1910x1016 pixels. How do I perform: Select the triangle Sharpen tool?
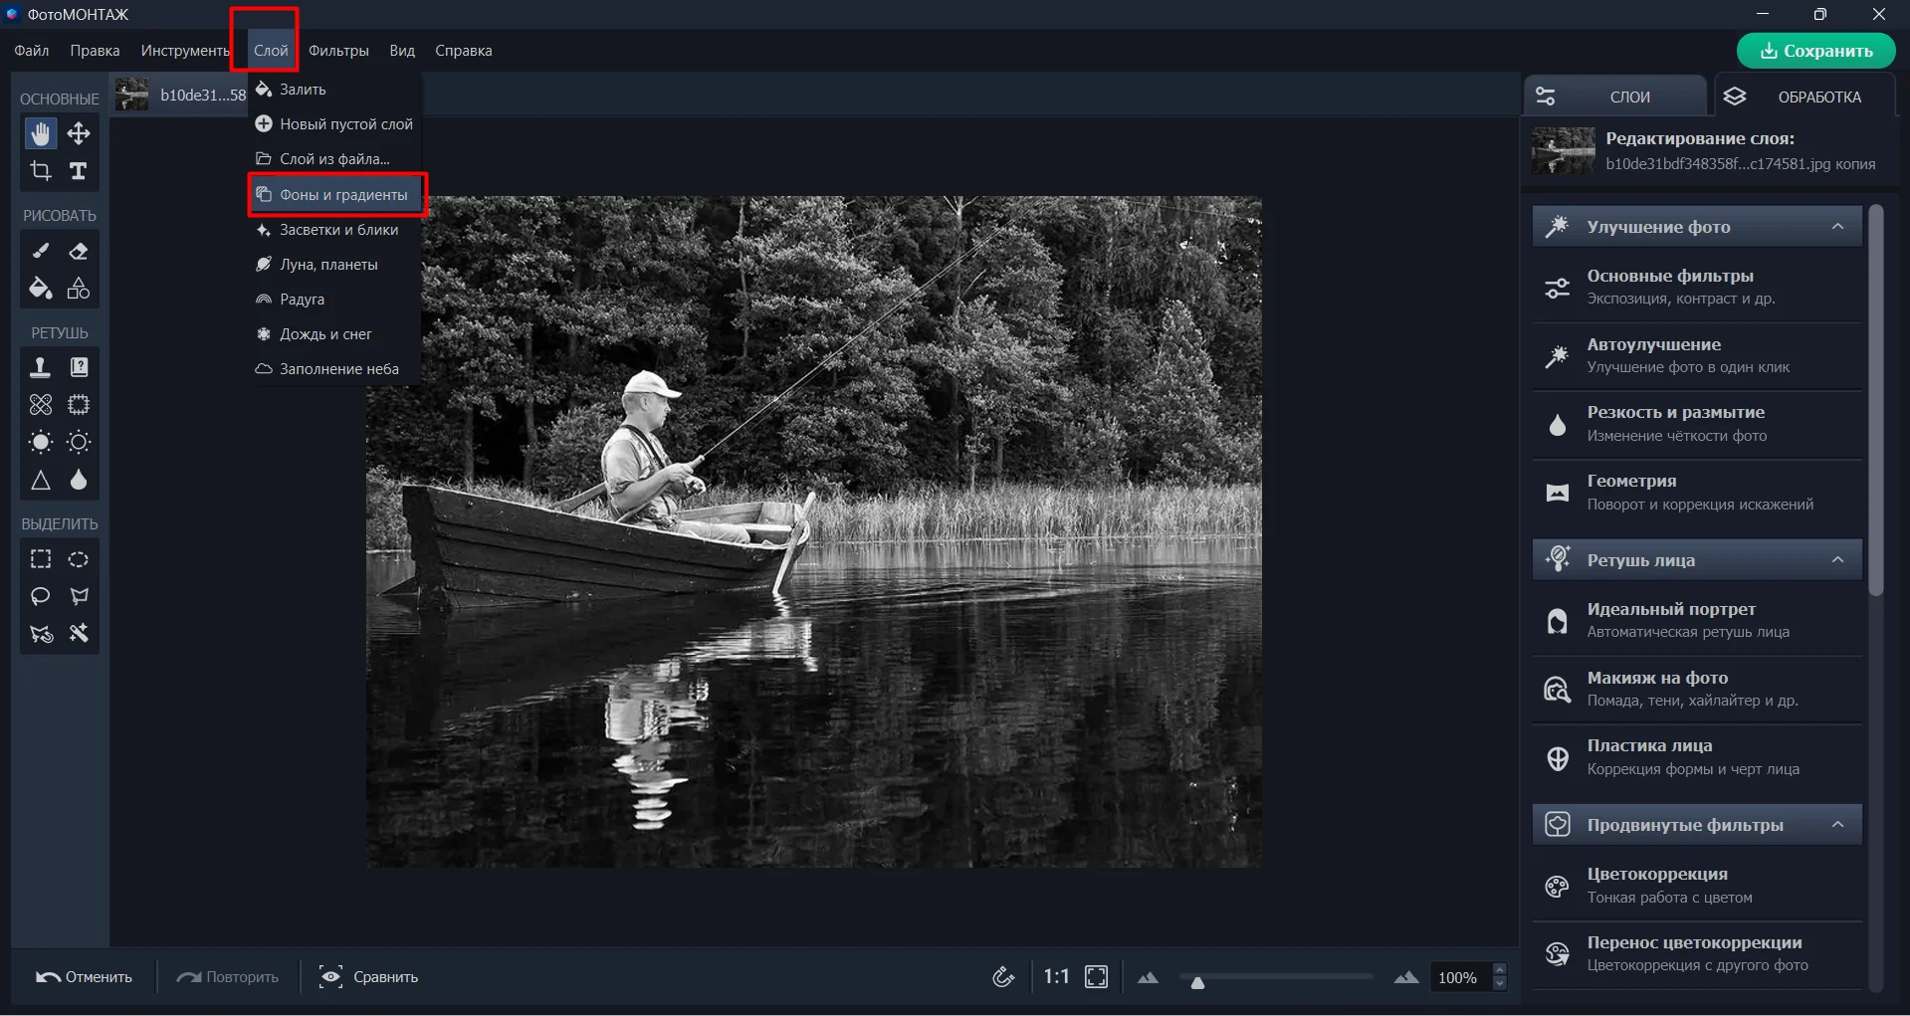41,481
